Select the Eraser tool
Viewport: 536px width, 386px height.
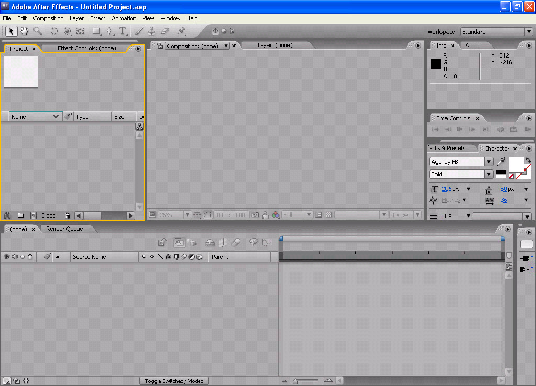(165, 31)
